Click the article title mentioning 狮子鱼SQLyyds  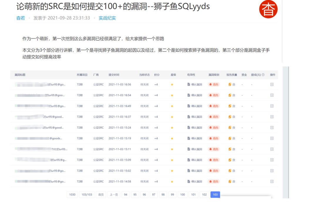tap(113, 6)
